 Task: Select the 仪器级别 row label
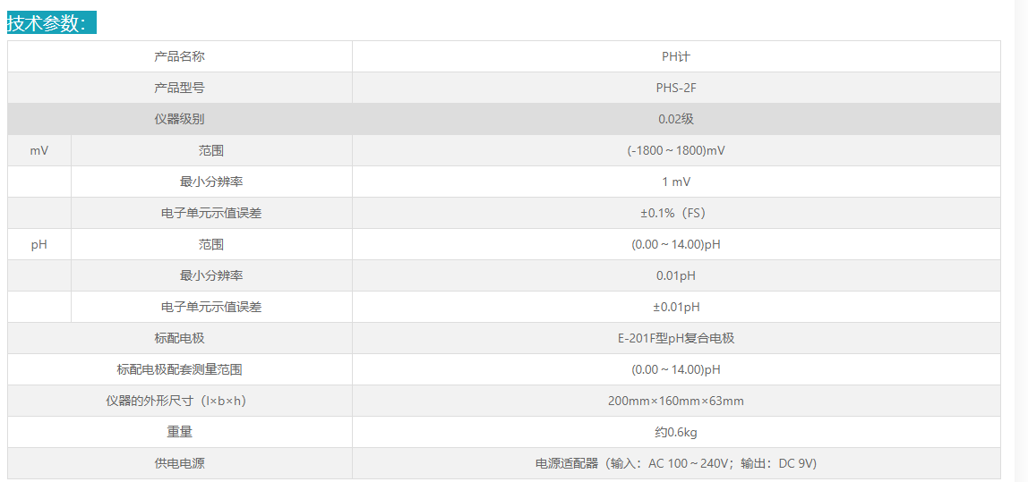pos(179,119)
